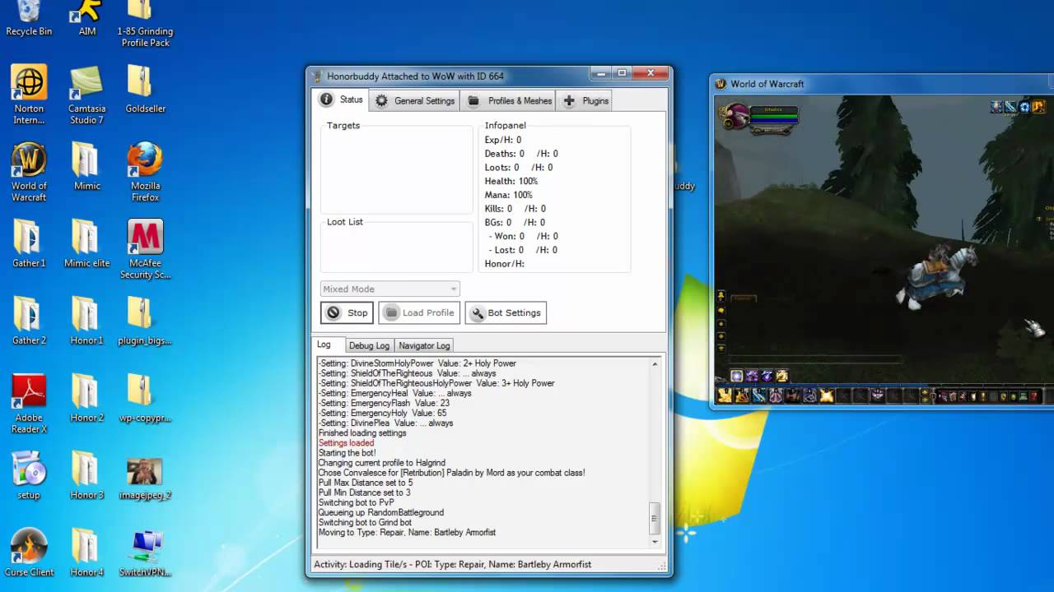Switch to the Status tab in Honorbuddy

pyautogui.click(x=342, y=99)
